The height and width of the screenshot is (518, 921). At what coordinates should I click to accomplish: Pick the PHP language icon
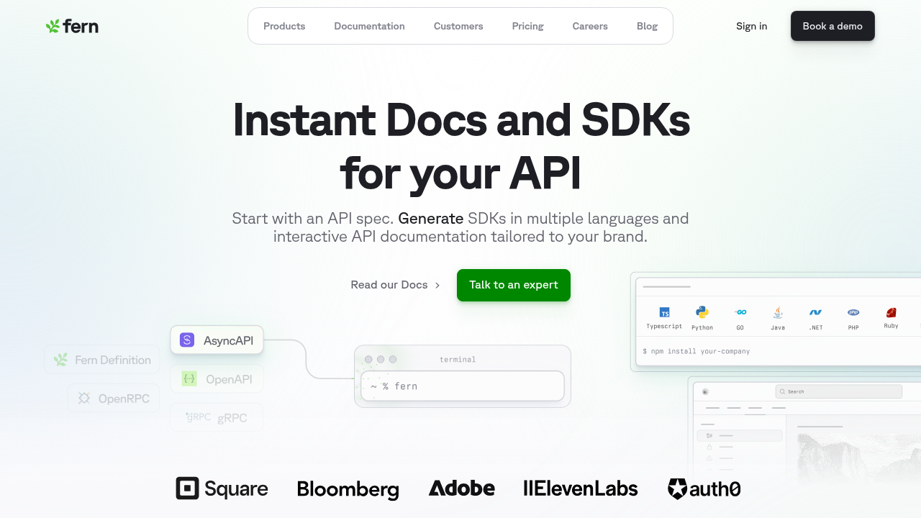853,312
